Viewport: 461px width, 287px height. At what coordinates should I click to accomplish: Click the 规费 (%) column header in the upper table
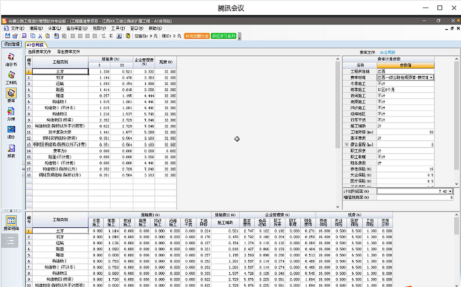tap(166, 62)
